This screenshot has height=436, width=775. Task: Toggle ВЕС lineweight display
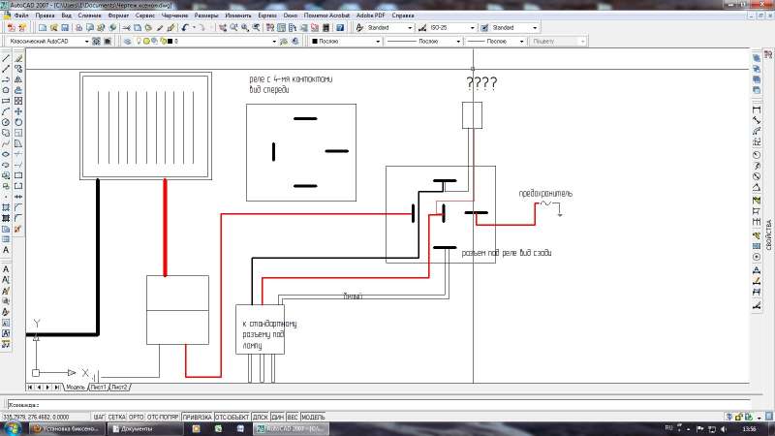(x=293, y=418)
